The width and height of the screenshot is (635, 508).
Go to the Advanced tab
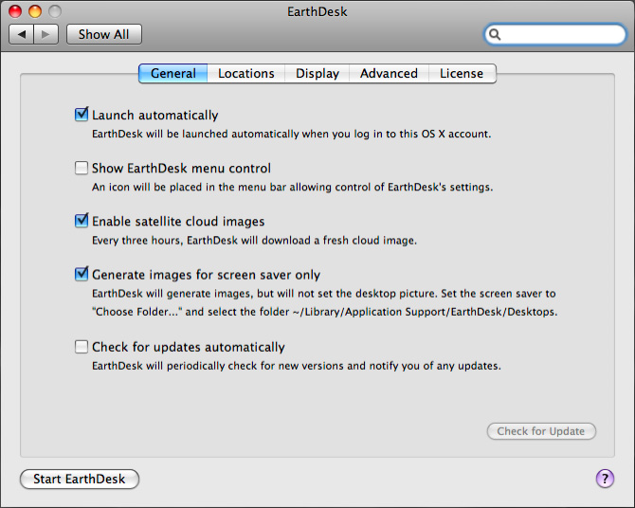(x=389, y=73)
